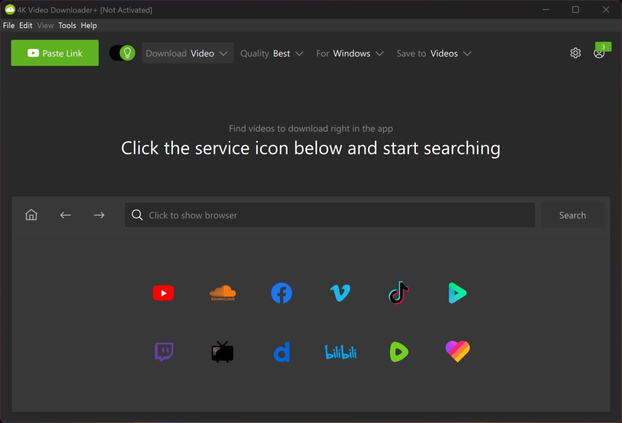This screenshot has width=622, height=423.
Task: Open SoundCloud search via its icon
Action: (222, 293)
